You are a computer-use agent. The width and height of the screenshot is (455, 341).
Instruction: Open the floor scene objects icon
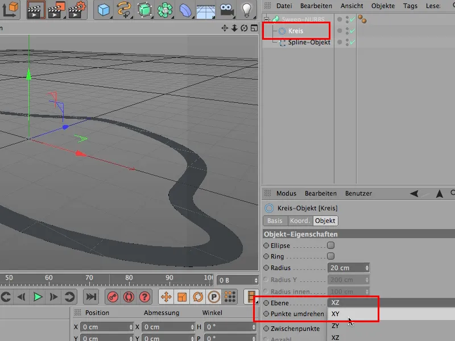tap(205, 10)
